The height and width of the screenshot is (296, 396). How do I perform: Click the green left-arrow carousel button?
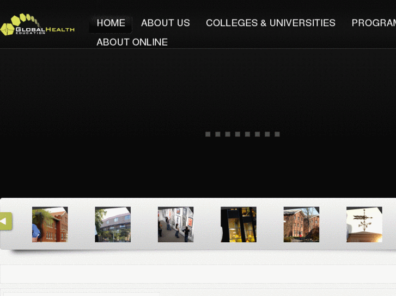[6, 221]
